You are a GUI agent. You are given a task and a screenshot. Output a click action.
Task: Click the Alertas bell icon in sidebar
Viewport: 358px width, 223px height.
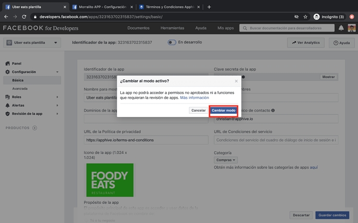coord(7,105)
